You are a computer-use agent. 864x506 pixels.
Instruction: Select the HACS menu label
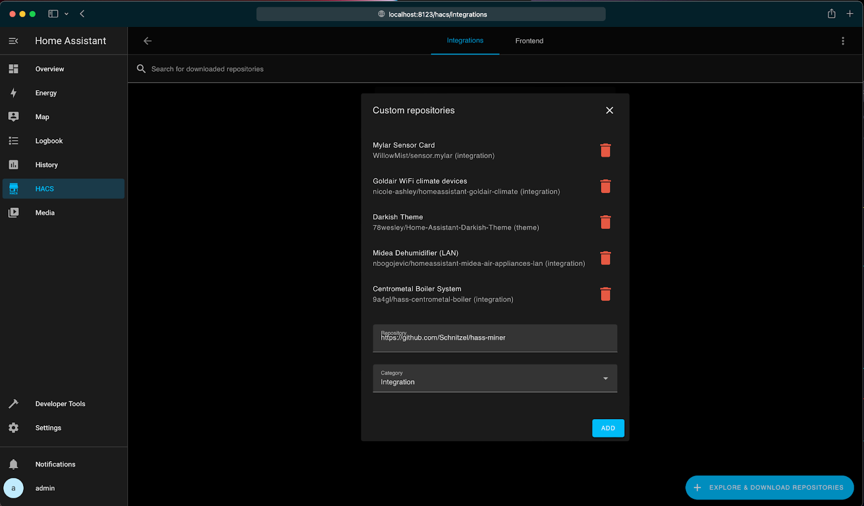(44, 189)
